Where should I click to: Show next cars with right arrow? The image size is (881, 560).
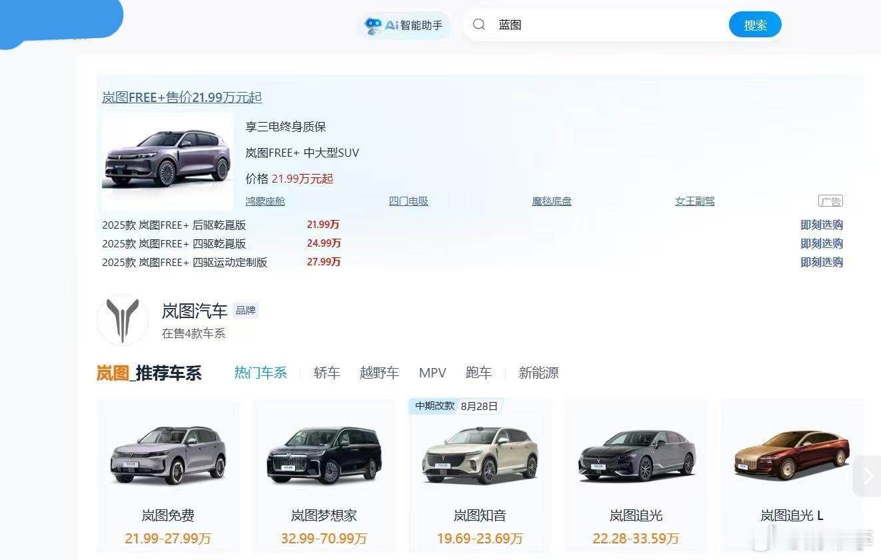[x=867, y=476]
